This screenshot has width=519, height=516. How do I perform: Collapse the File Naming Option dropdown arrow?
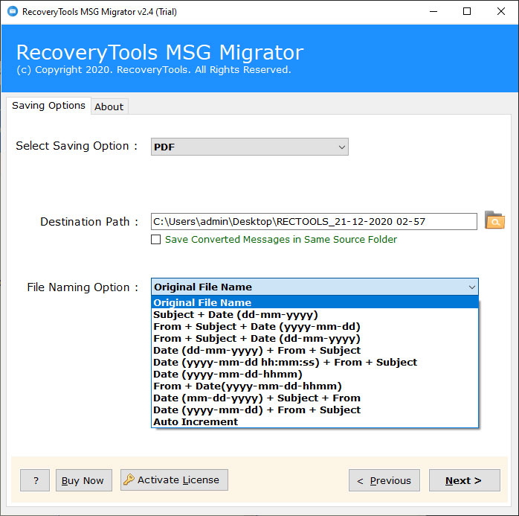(x=472, y=287)
